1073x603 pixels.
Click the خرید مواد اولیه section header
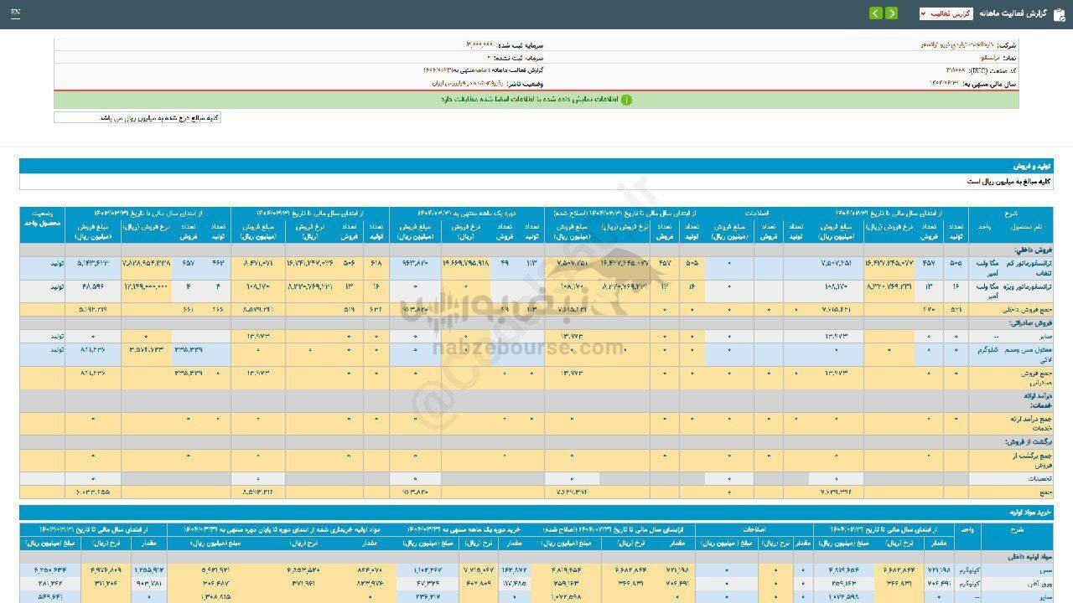[536, 512]
